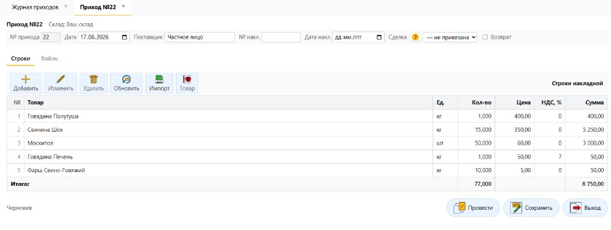Click the unit cell шт
The height and width of the screenshot is (230, 611).
point(445,143)
